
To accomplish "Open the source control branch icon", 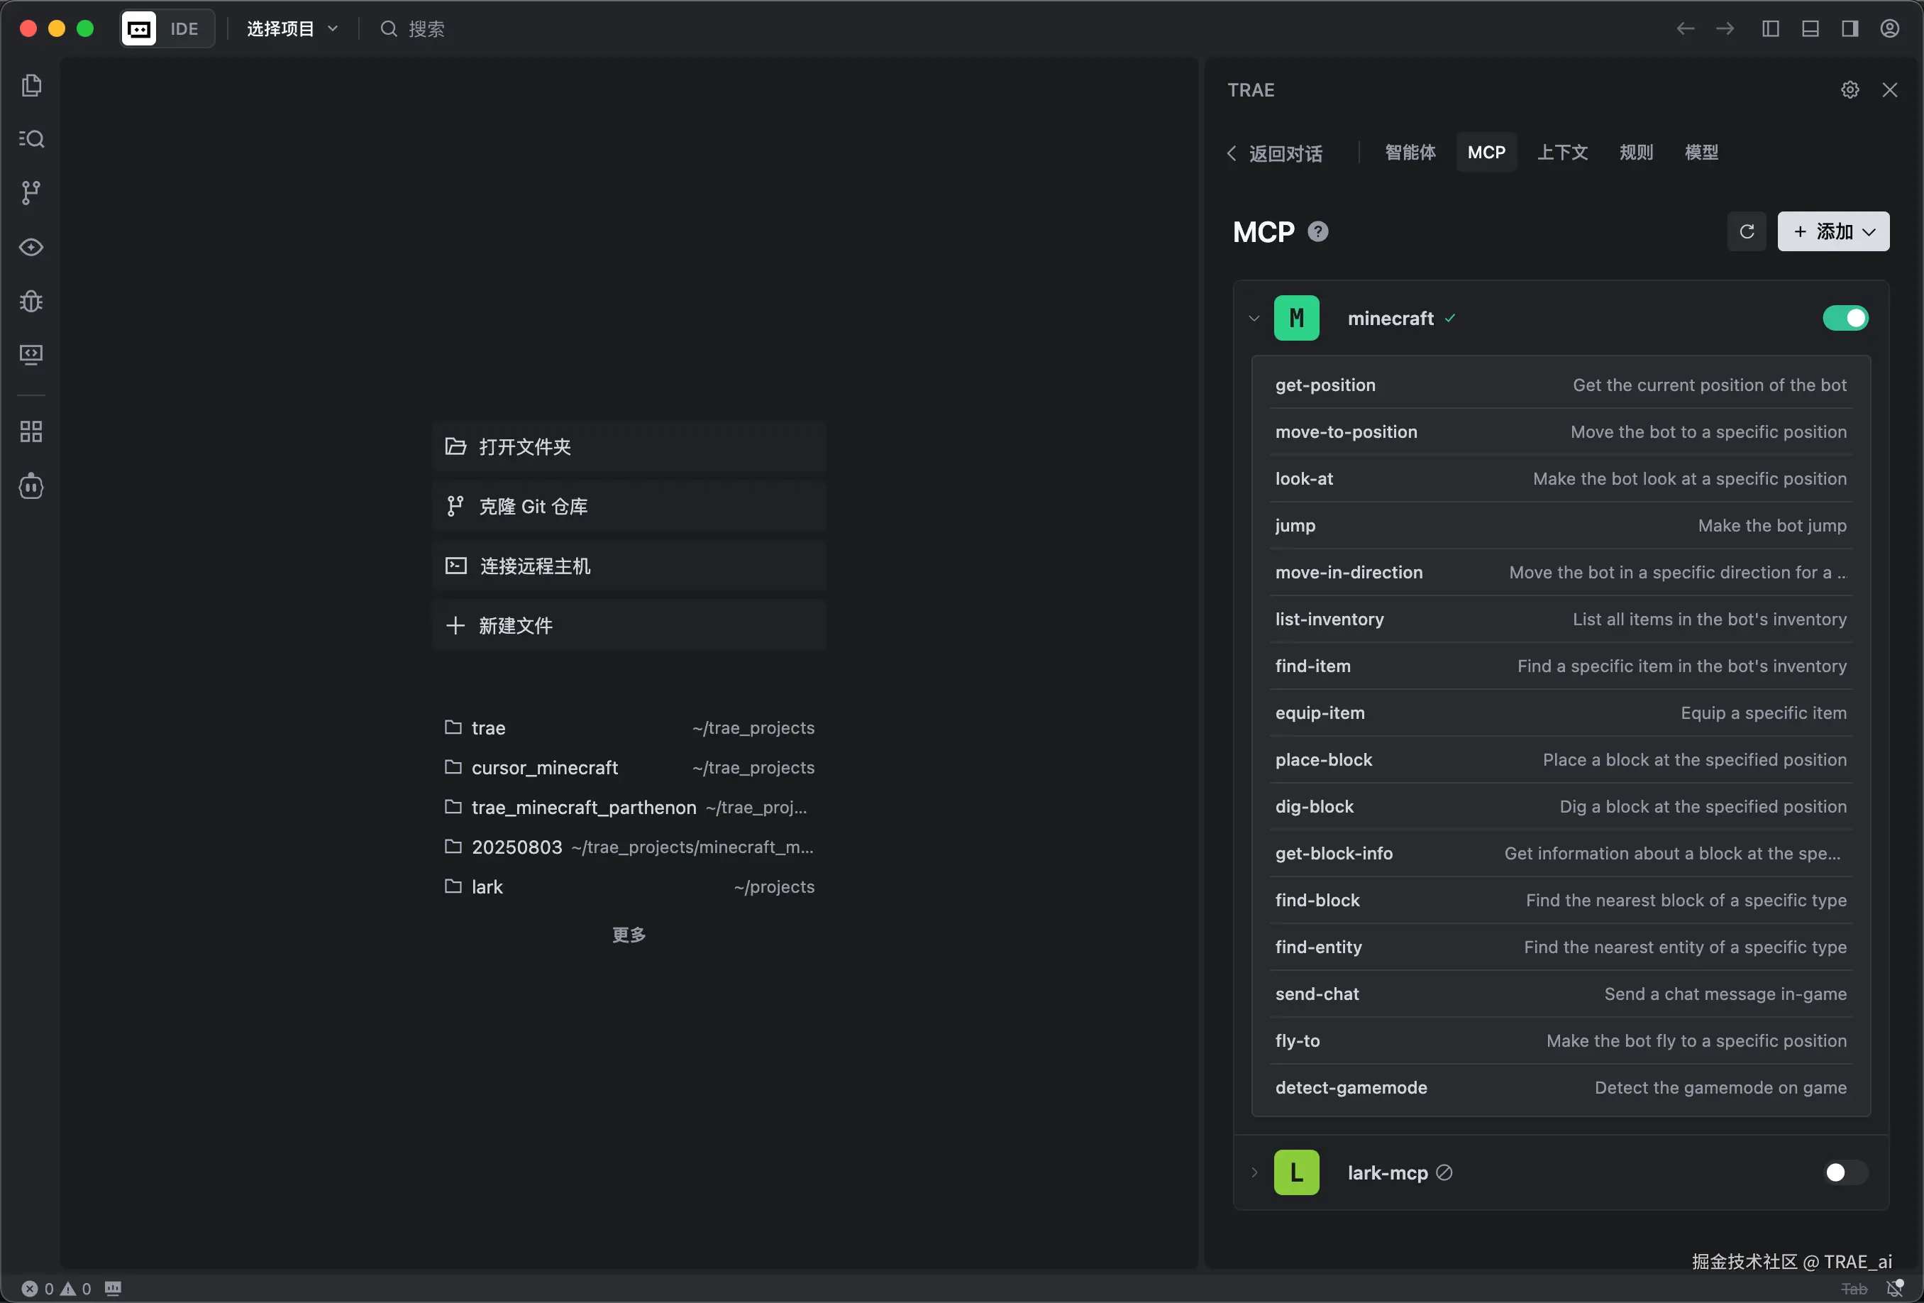I will [31, 192].
